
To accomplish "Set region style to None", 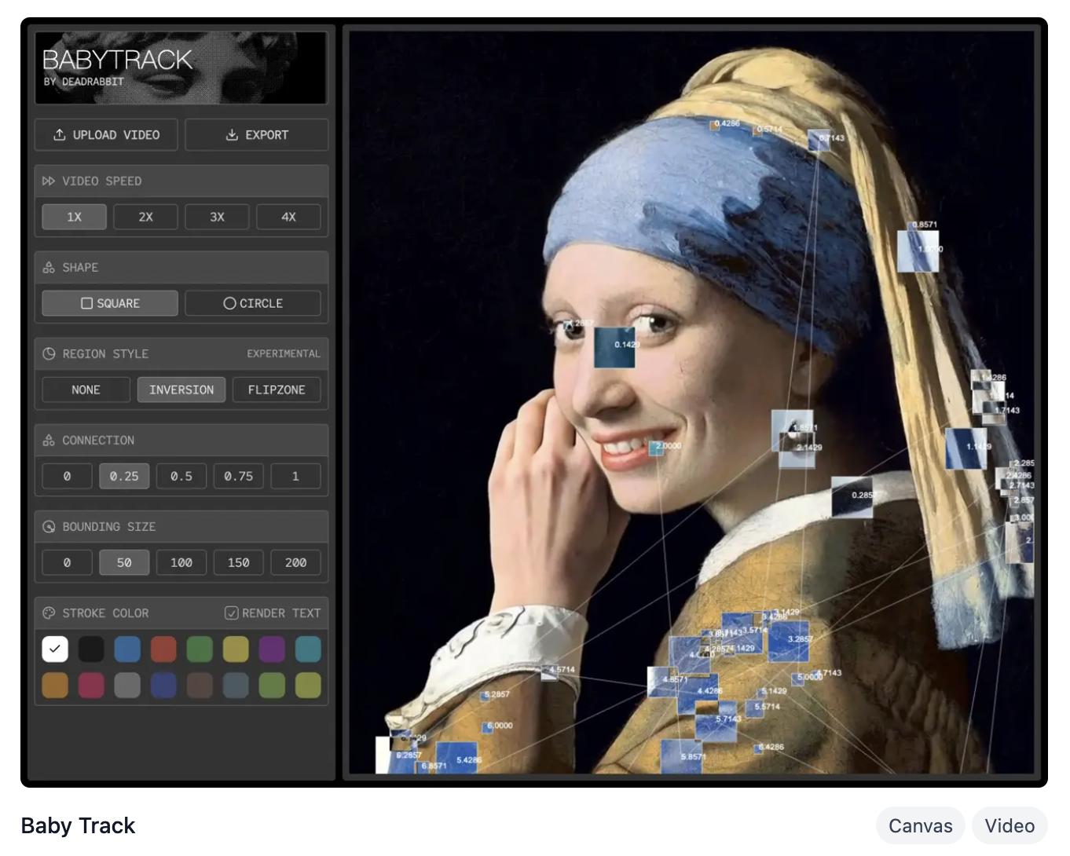I will tap(86, 390).
